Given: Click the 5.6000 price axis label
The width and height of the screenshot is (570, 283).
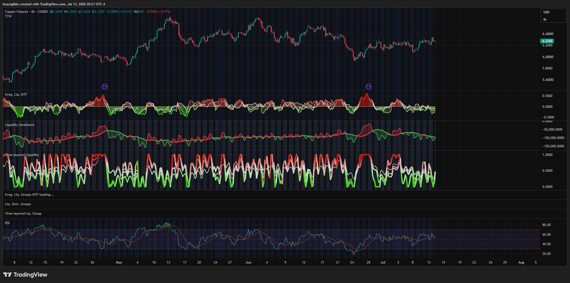Looking at the screenshot, I should pos(548,80).
